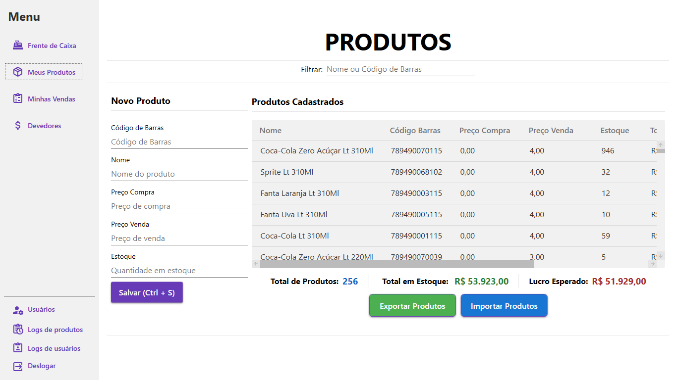677x380 pixels.
Task: Click the blue Importar Produtos button
Action: [x=504, y=306]
